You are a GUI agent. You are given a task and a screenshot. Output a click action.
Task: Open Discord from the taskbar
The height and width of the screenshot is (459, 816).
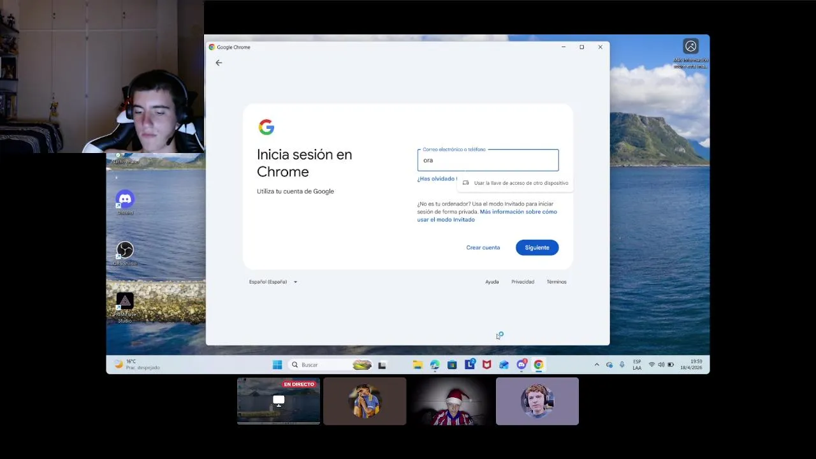tap(521, 365)
